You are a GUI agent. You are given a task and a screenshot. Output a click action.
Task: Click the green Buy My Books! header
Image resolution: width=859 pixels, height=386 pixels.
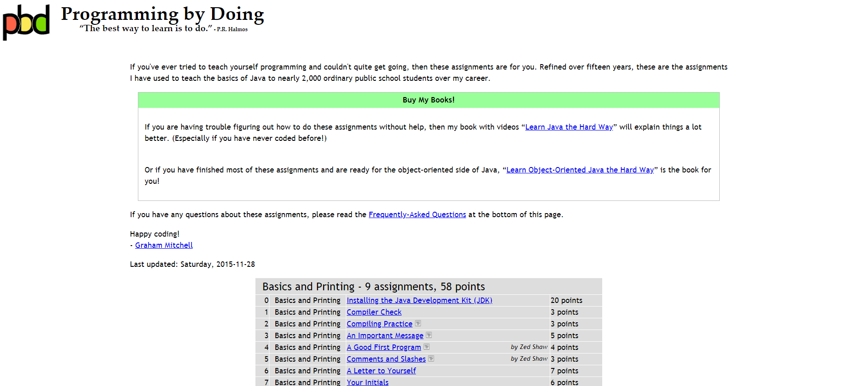click(x=428, y=100)
